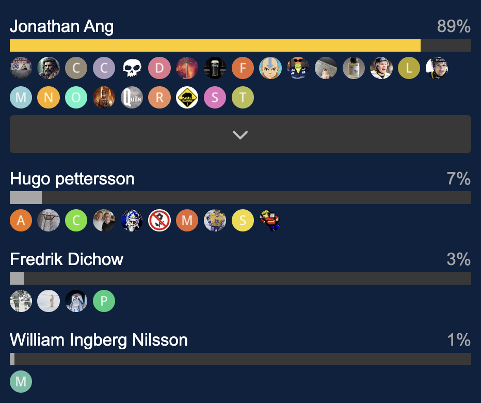Click the orange letter F avatar
The height and width of the screenshot is (403, 481).
[x=243, y=68]
